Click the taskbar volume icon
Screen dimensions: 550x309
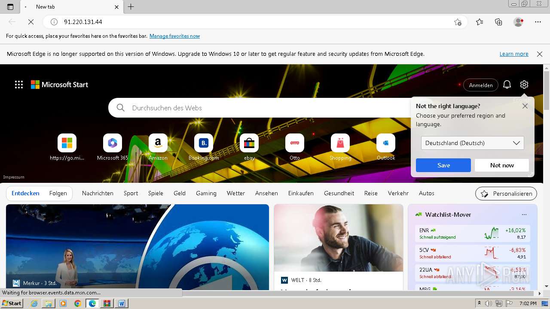(x=489, y=303)
